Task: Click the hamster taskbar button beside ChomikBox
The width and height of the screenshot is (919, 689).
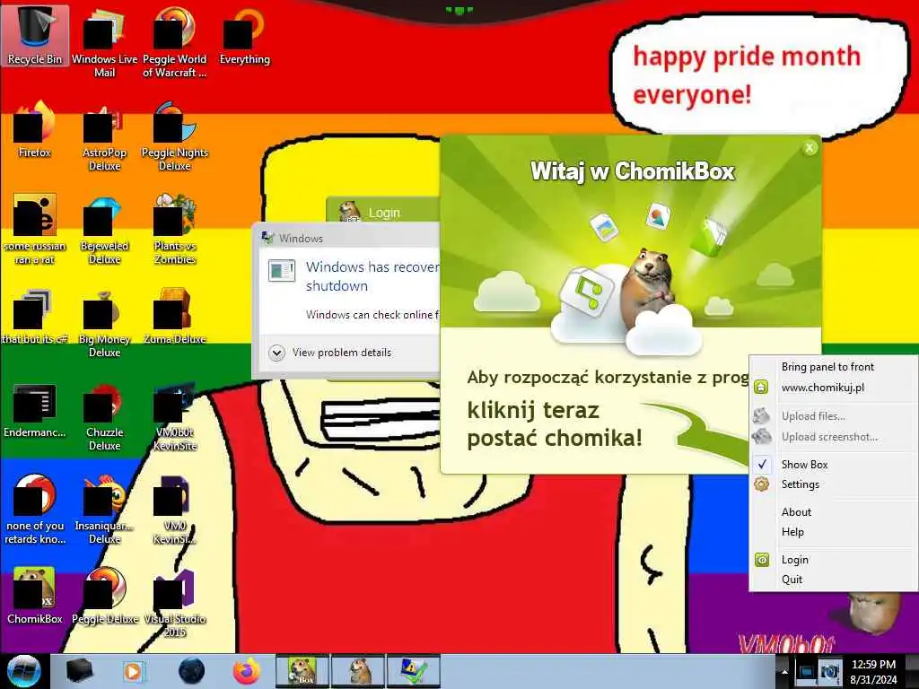Action: (359, 671)
